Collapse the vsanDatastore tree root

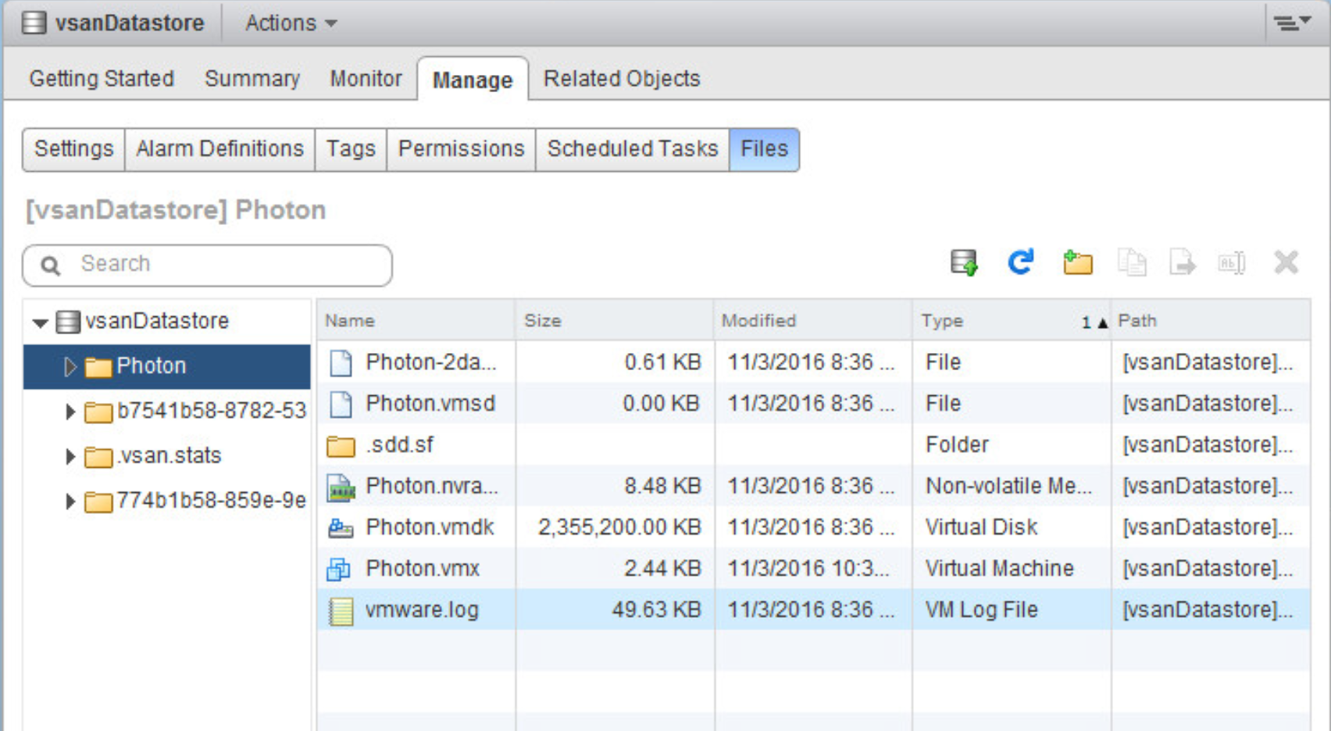41,322
